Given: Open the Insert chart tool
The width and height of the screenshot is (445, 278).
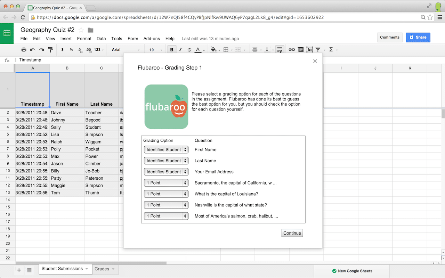Looking at the screenshot, I should [x=309, y=49].
